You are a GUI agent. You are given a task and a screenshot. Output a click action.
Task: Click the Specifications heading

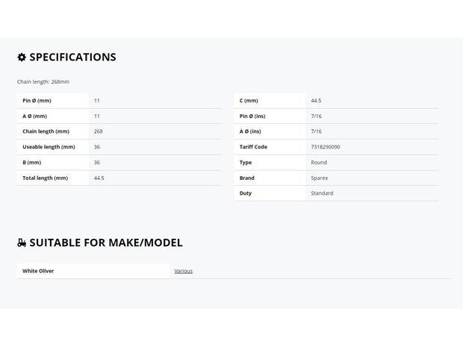pyautogui.click(x=72, y=57)
